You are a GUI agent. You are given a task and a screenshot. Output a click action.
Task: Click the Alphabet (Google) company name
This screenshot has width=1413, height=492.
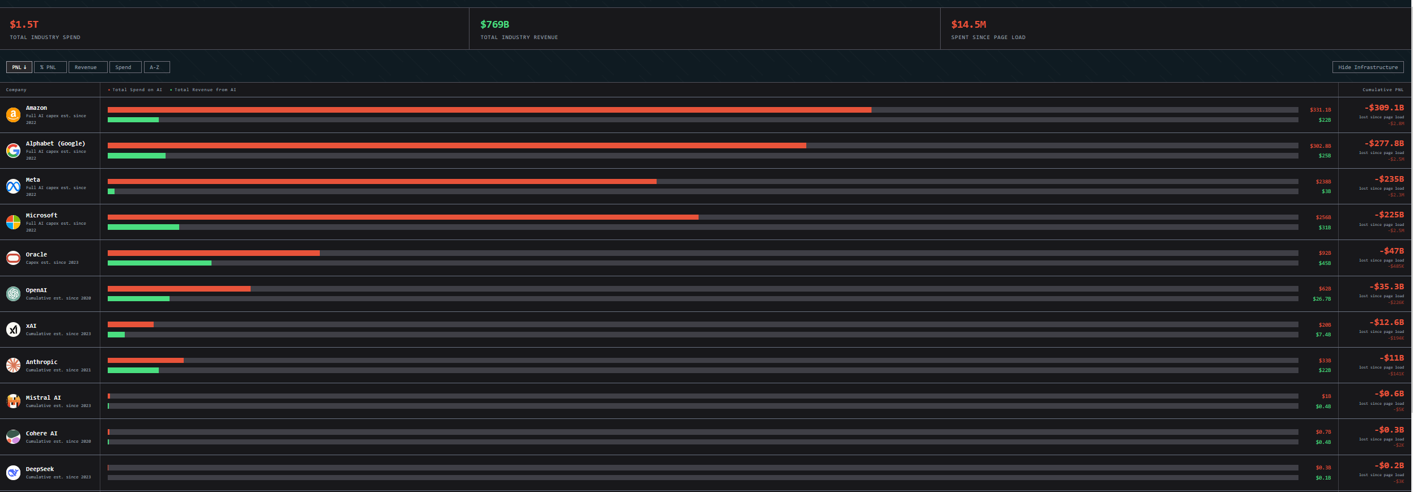click(x=56, y=143)
